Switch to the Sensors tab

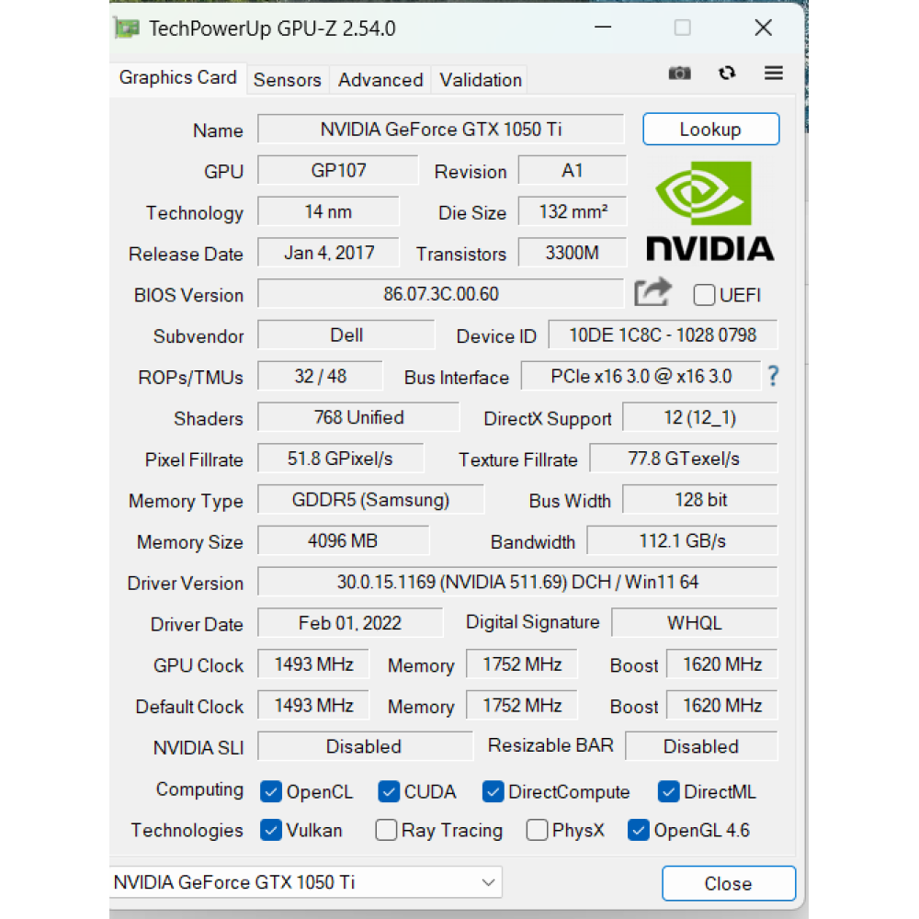pyautogui.click(x=287, y=80)
